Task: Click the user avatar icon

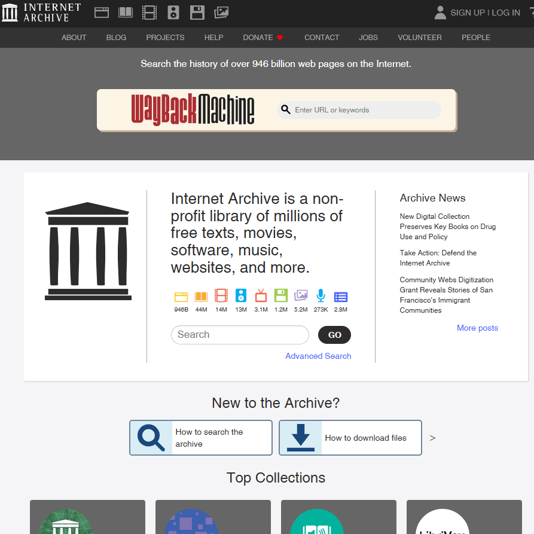Action: (440, 13)
